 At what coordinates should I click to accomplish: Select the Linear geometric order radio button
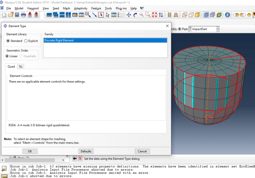coord(7,56)
